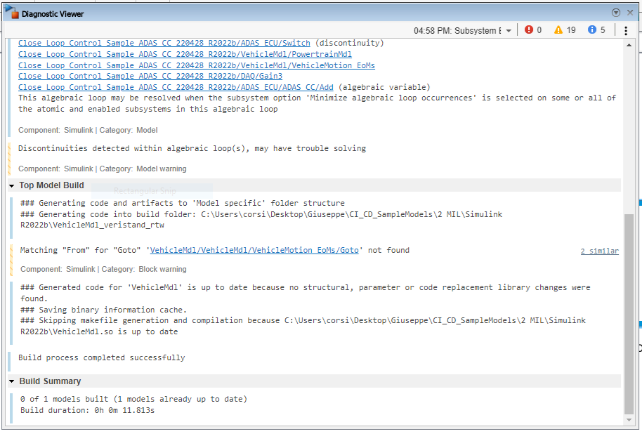This screenshot has height=434, width=642.
Task: Click the 'Build process completed successfully' message
Action: (102, 357)
